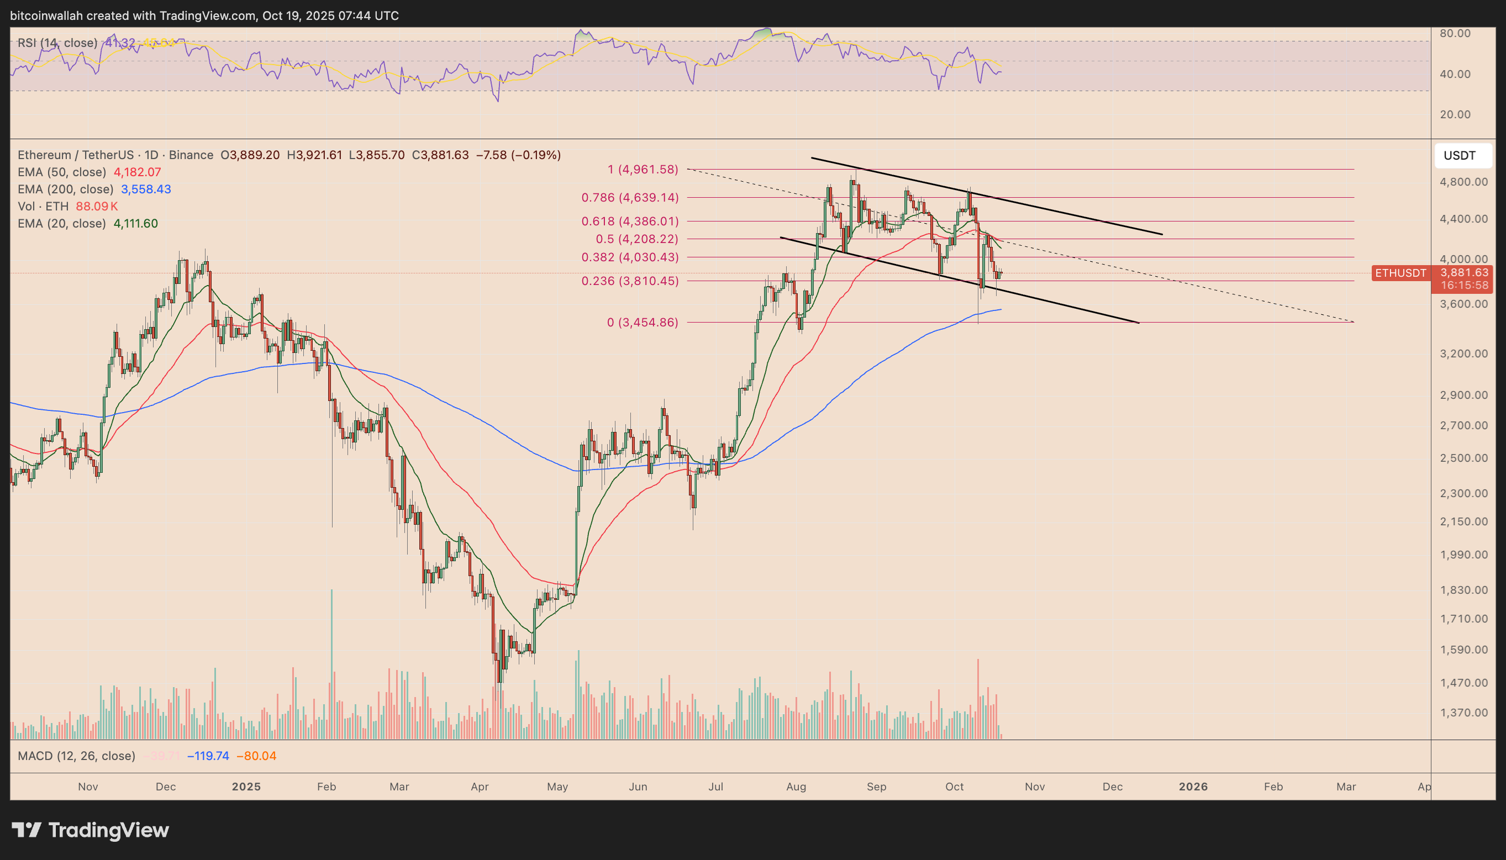Screen dimensions: 1506x860
Task: Click the blue MACD value -119.74
Action: pyautogui.click(x=207, y=756)
